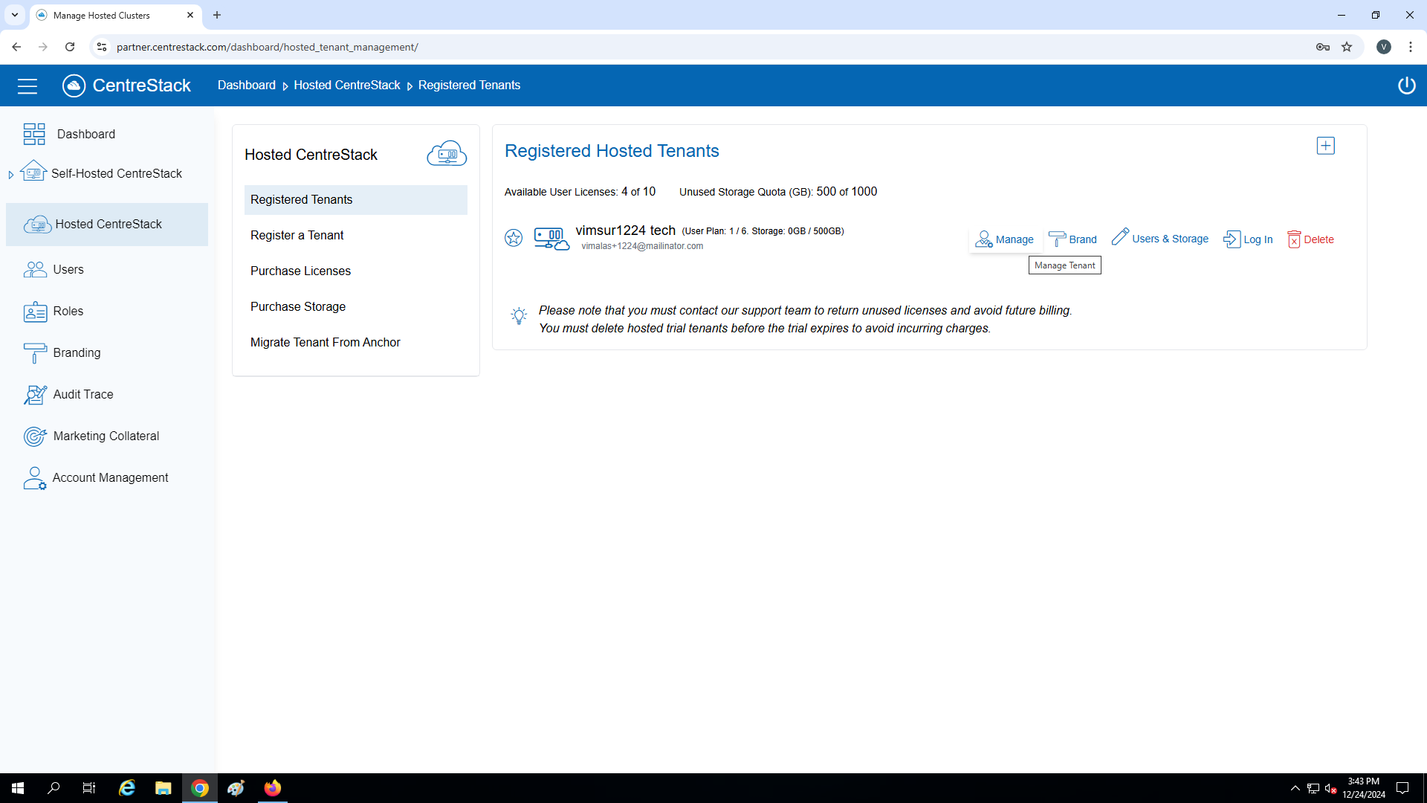Image resolution: width=1427 pixels, height=803 pixels.
Task: Select Purchase Storage menu item
Action: pyautogui.click(x=355, y=307)
